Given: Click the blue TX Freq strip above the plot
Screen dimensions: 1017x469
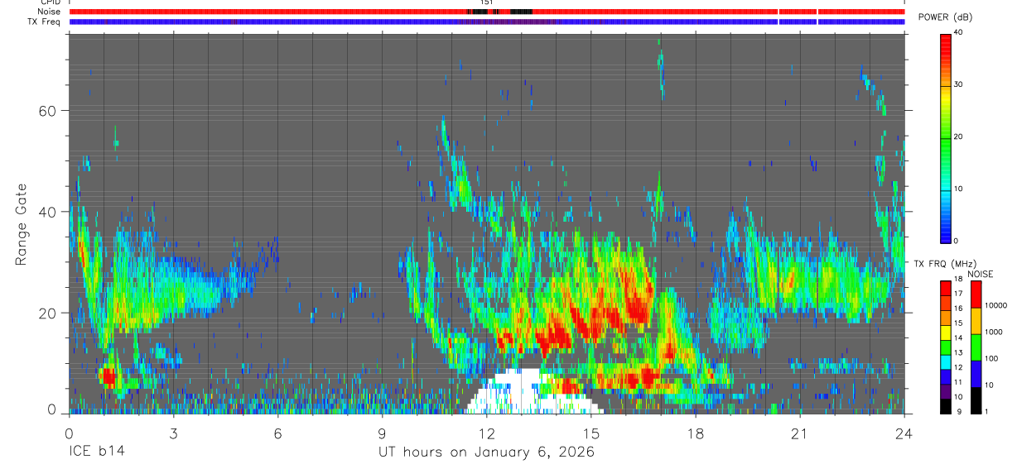Looking at the screenshot, I should 486,22.
